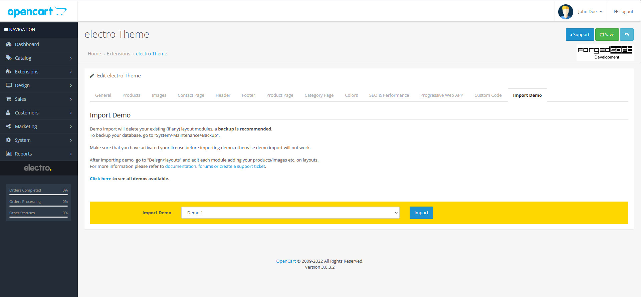Image resolution: width=641 pixels, height=297 pixels.
Task: Click the System gear icon
Action: point(8,140)
